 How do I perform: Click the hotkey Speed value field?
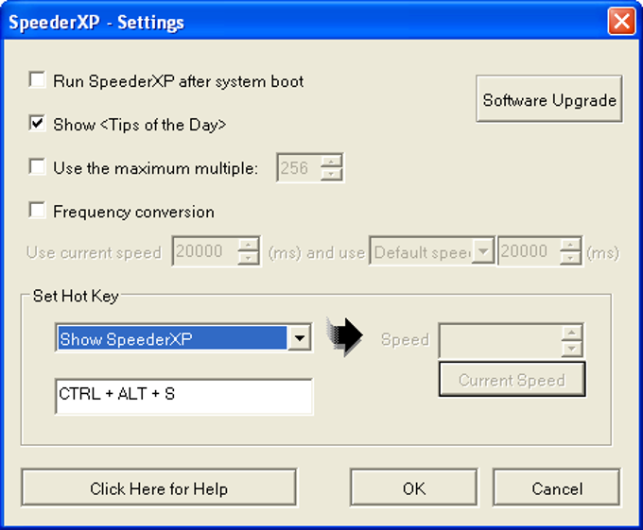500,340
